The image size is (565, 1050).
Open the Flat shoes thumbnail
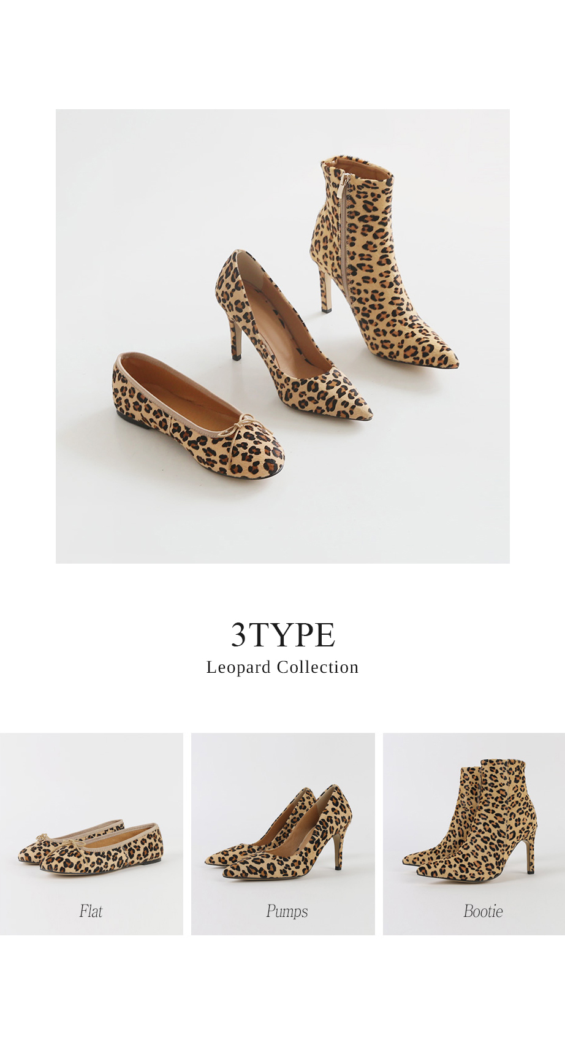91,833
